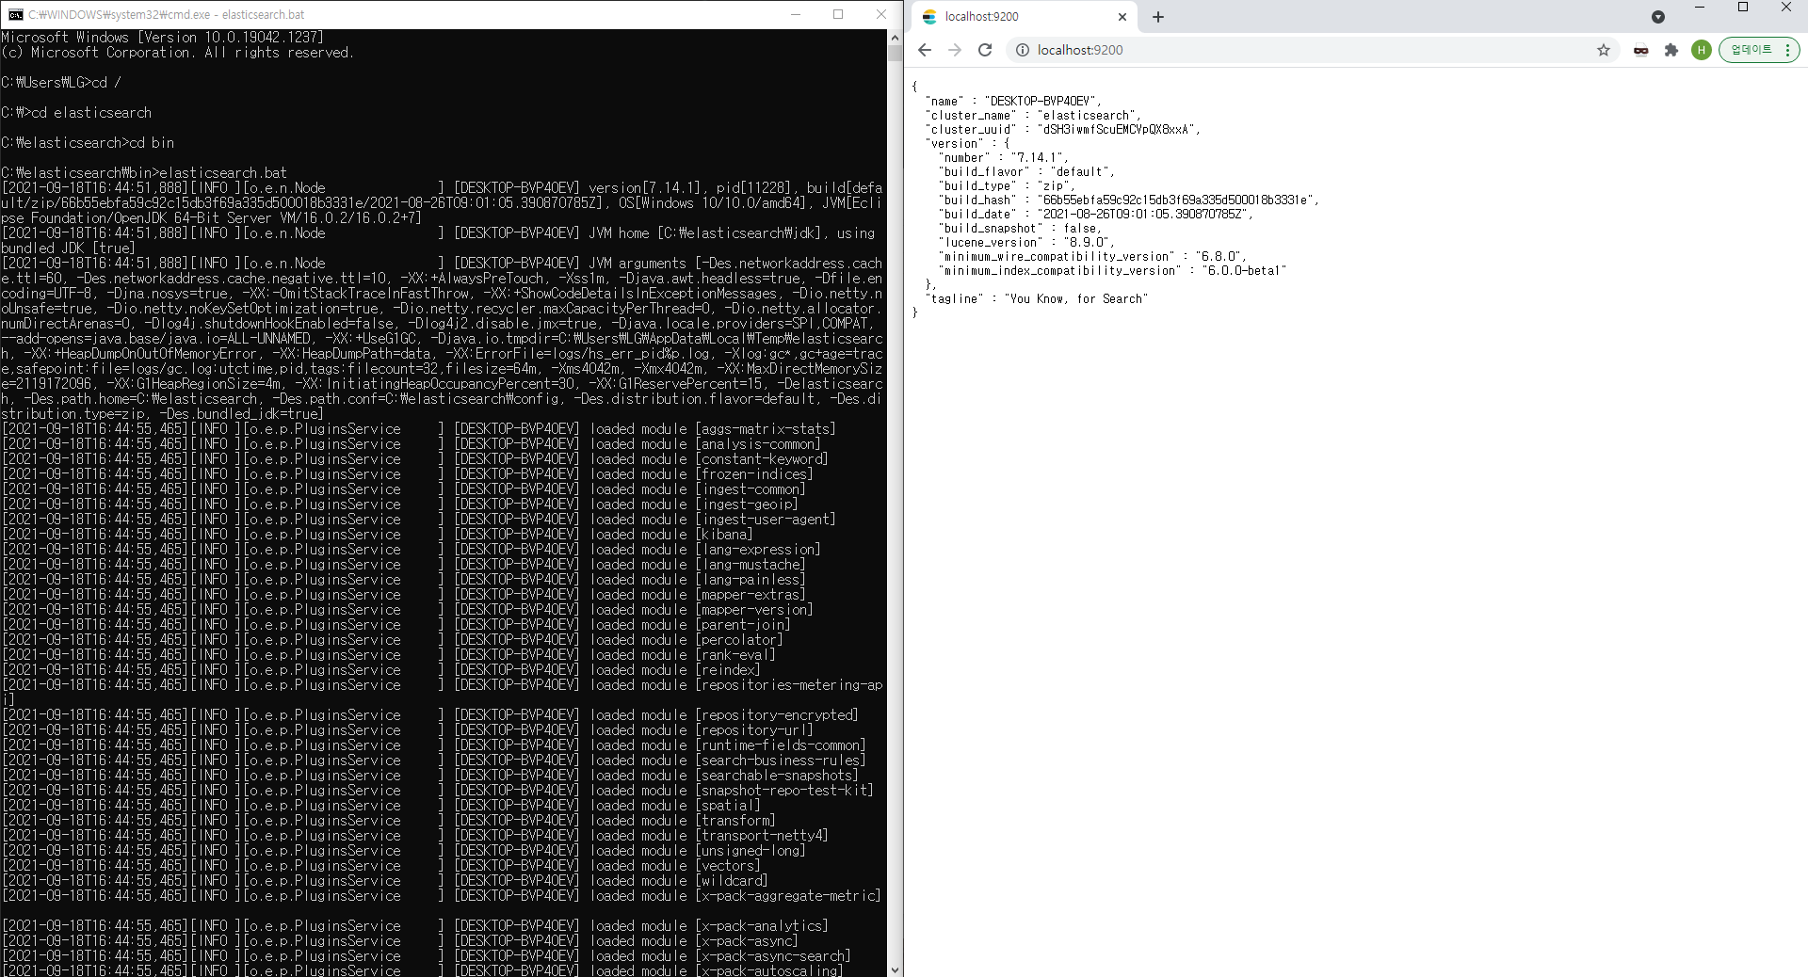Click the cmd.exe window title icon
The image size is (1808, 977).
[x=15, y=14]
